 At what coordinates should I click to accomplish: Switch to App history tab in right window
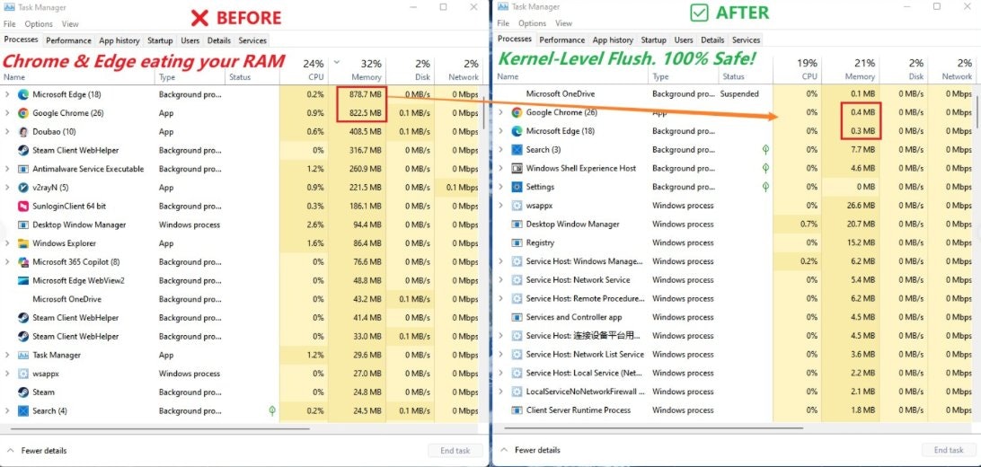point(613,40)
